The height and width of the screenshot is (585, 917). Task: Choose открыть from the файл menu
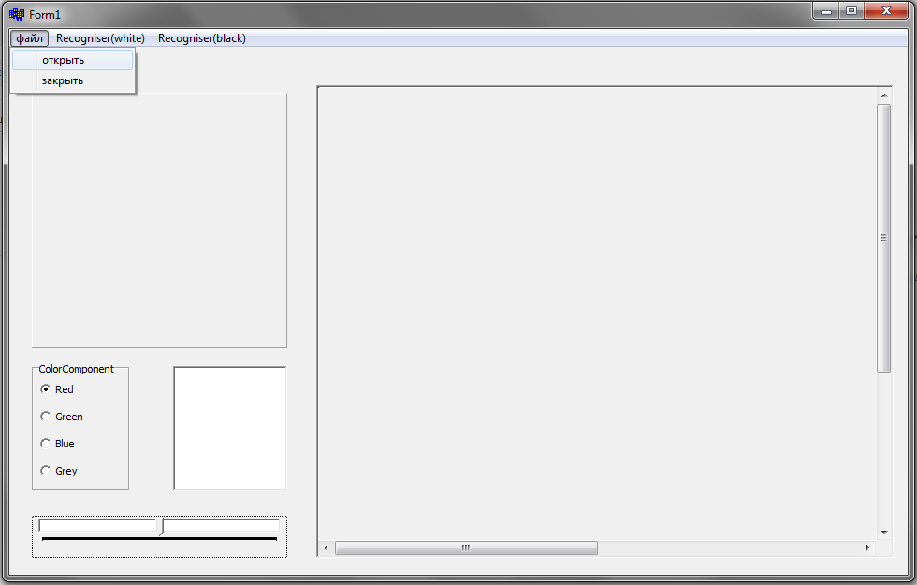(x=73, y=60)
